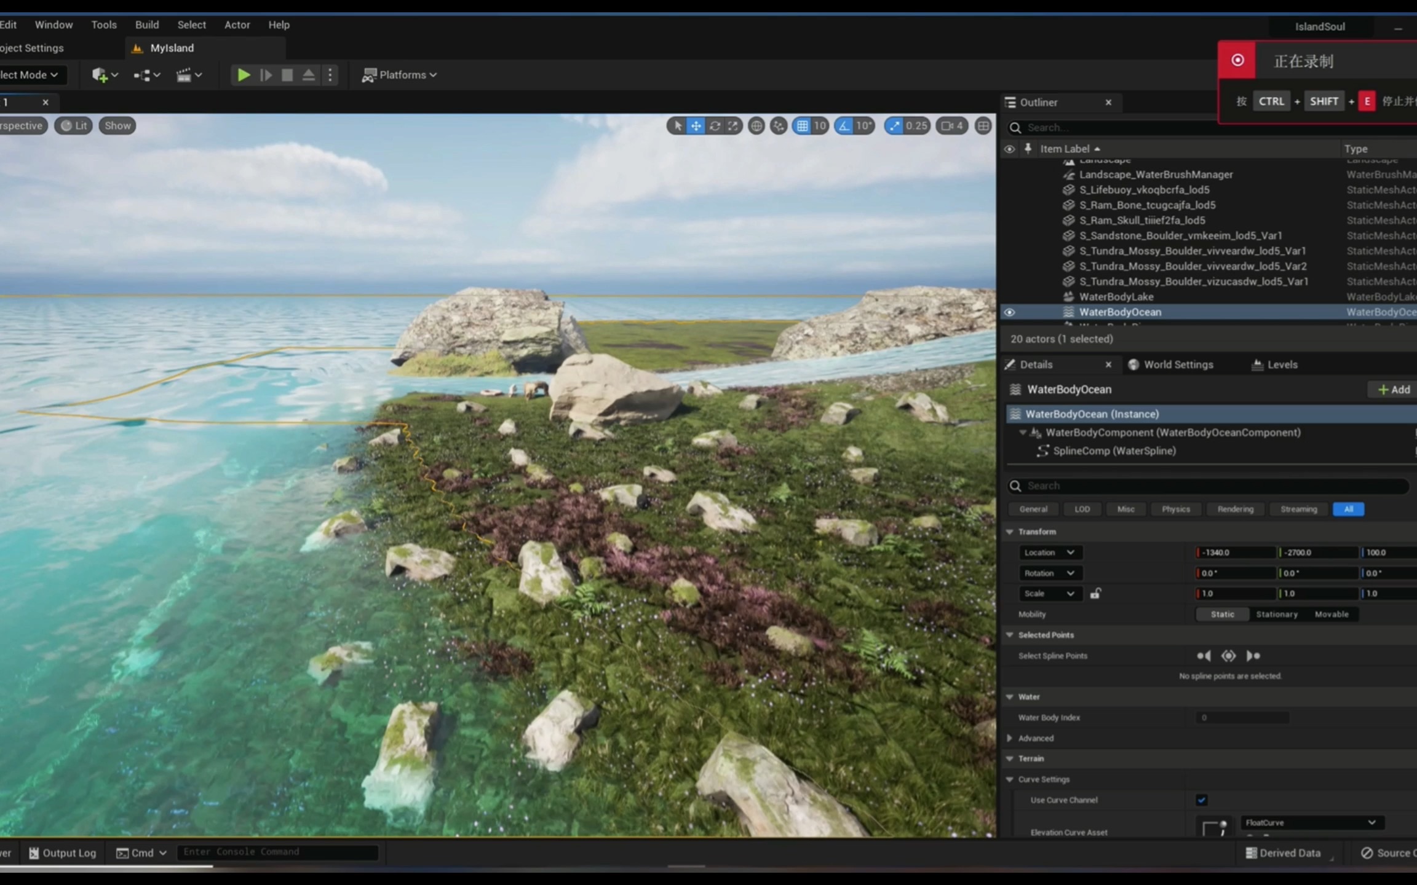Switch to the Rendering tab

(x=1236, y=509)
